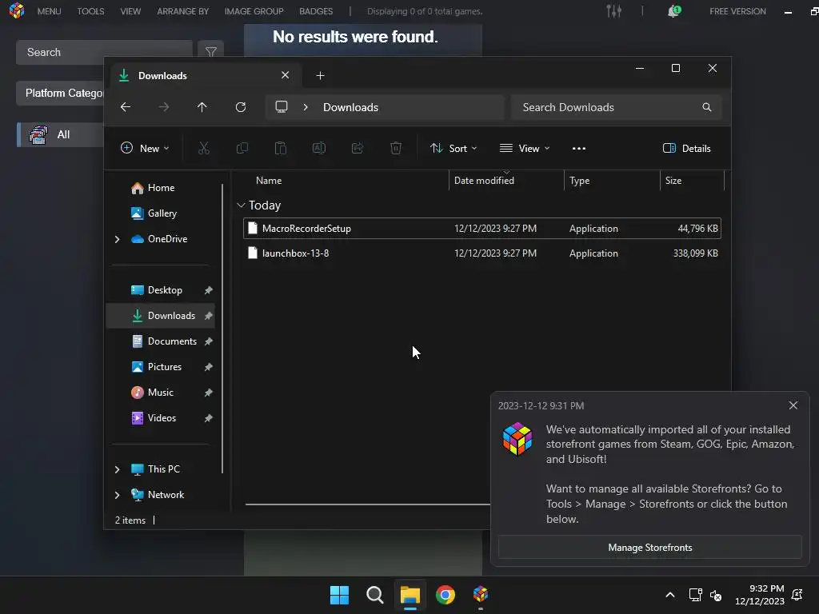
Task: Sort by Type column header
Action: tap(579, 181)
